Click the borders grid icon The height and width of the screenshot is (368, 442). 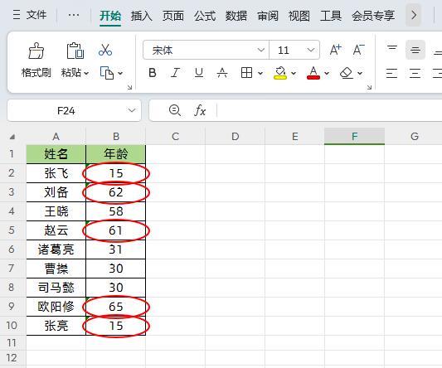[246, 73]
